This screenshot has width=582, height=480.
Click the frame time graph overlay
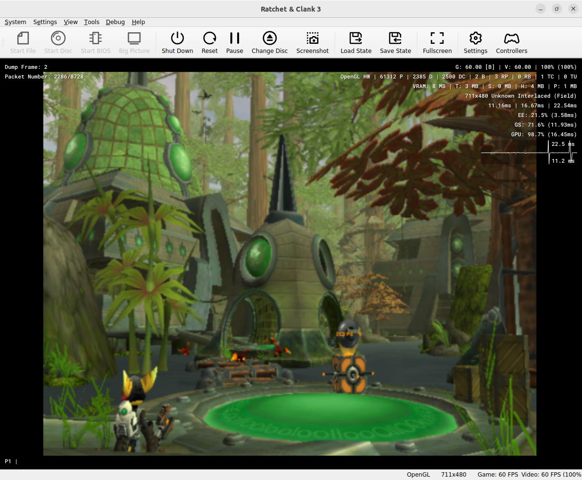[529, 152]
